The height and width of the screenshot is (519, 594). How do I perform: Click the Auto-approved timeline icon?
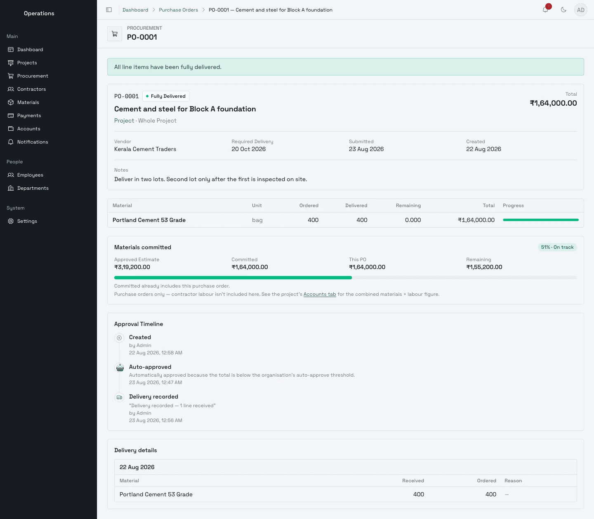pos(120,368)
